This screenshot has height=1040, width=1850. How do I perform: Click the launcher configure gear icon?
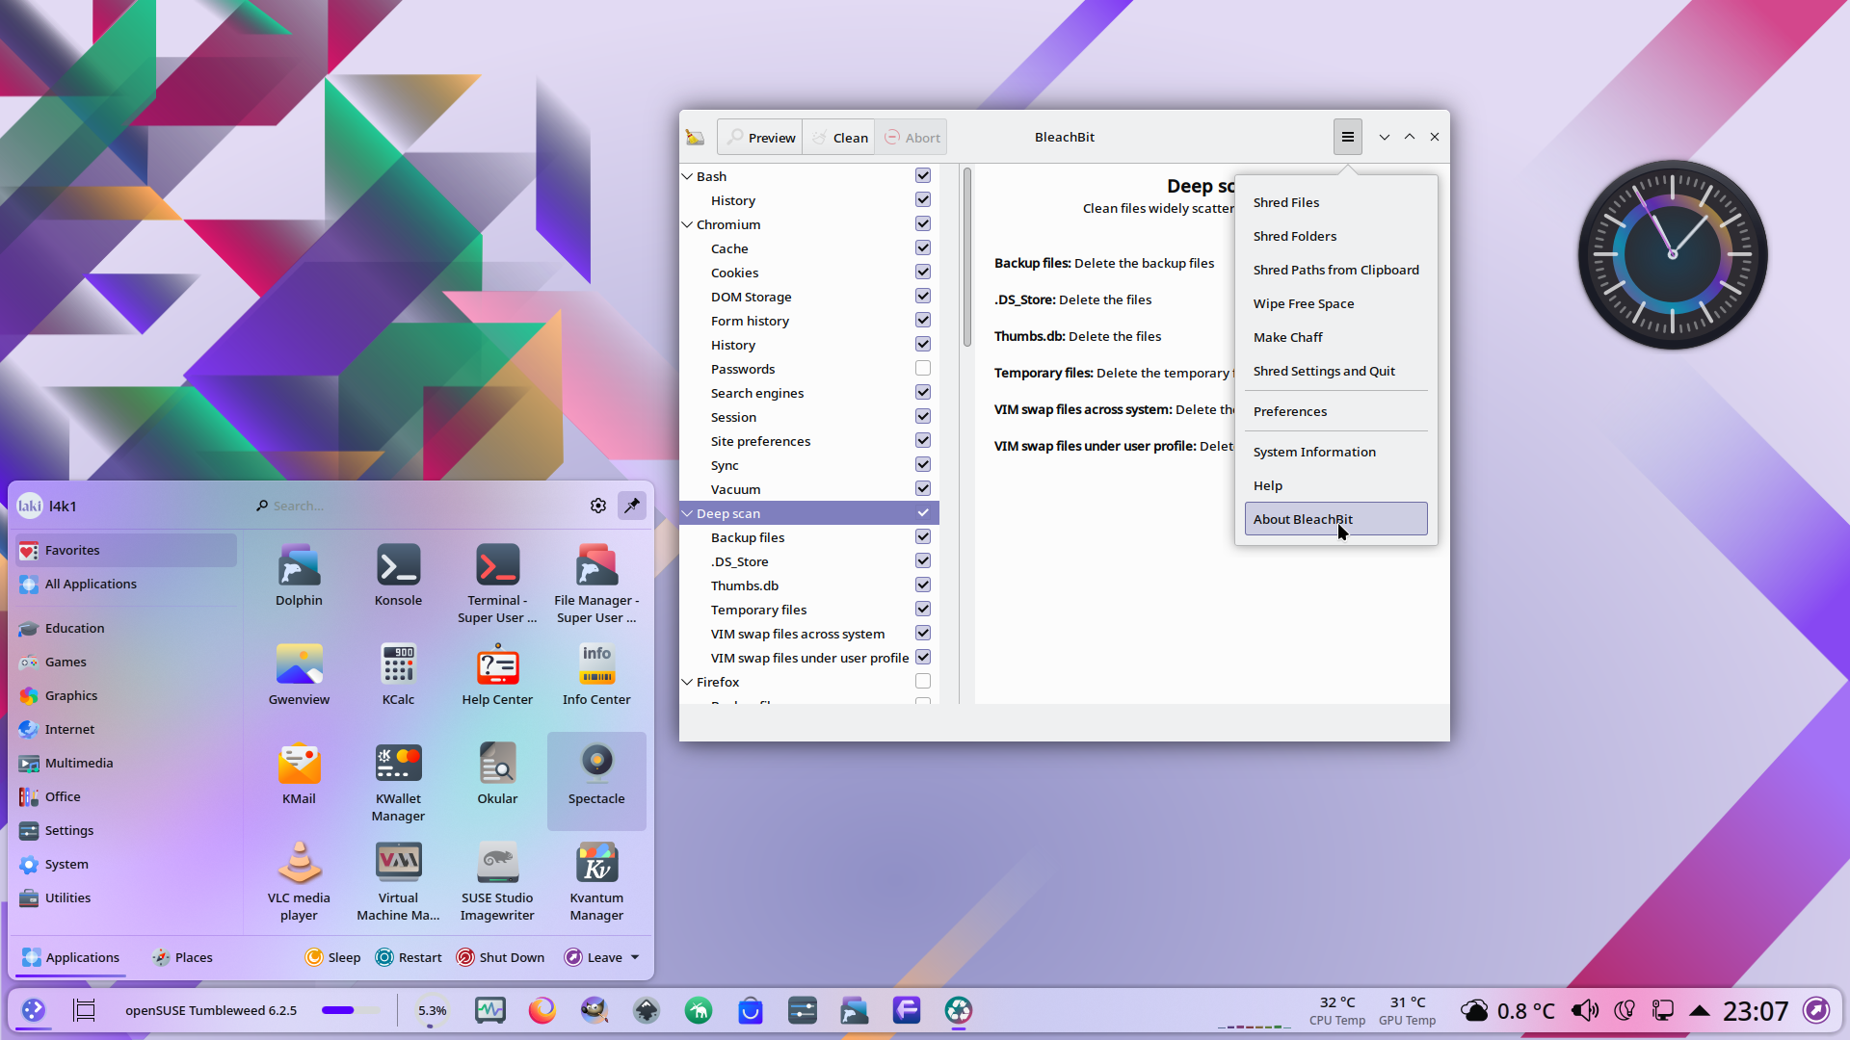tap(598, 506)
